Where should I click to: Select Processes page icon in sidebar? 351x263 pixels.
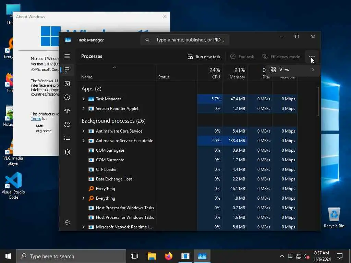click(67, 70)
